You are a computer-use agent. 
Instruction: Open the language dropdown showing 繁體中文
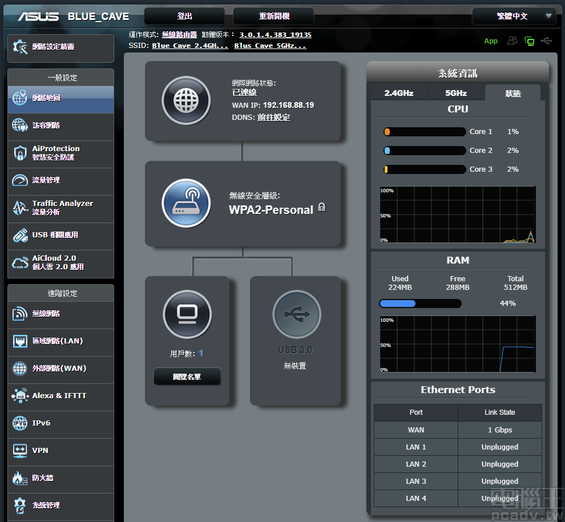[x=514, y=16]
